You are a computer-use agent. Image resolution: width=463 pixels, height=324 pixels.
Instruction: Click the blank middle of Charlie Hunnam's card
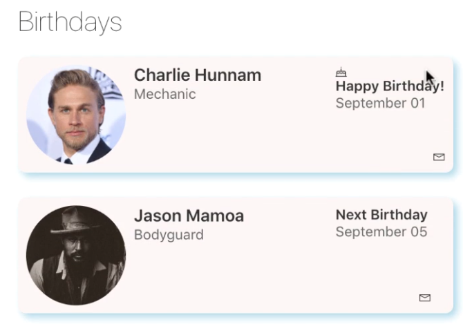pos(230,133)
